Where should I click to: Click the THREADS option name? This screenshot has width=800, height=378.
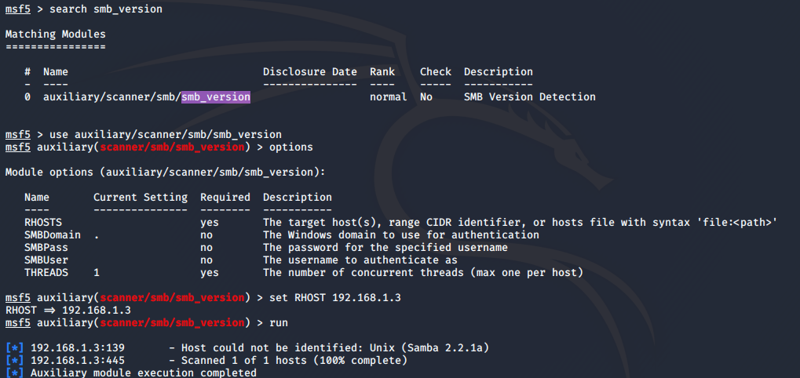click(x=46, y=273)
